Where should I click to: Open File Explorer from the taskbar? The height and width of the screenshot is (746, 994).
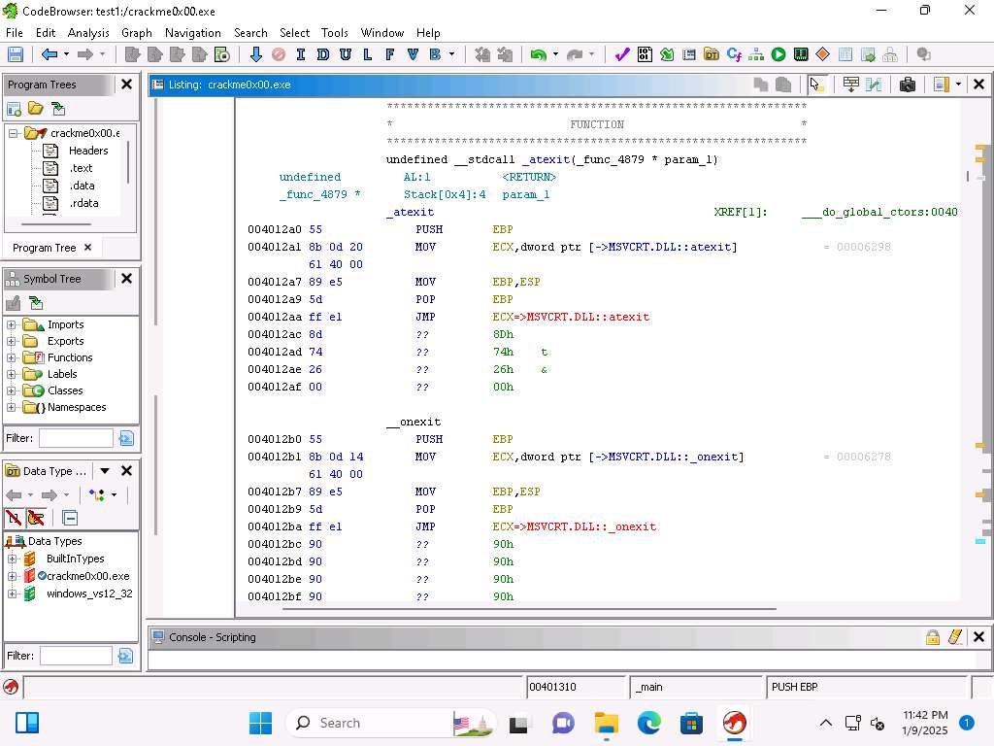[607, 723]
